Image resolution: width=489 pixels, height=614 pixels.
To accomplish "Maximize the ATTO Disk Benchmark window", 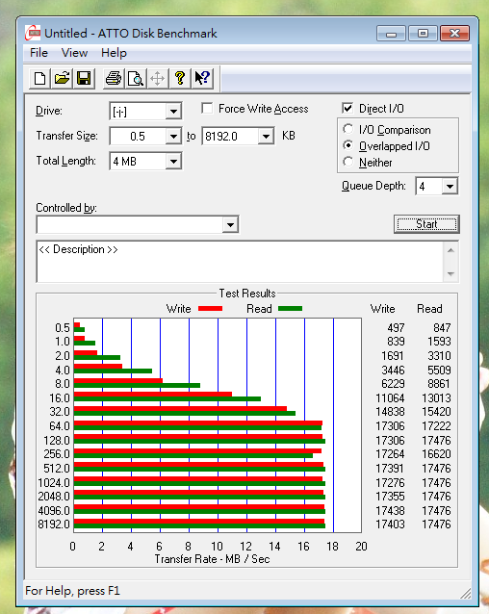I will 423,34.
